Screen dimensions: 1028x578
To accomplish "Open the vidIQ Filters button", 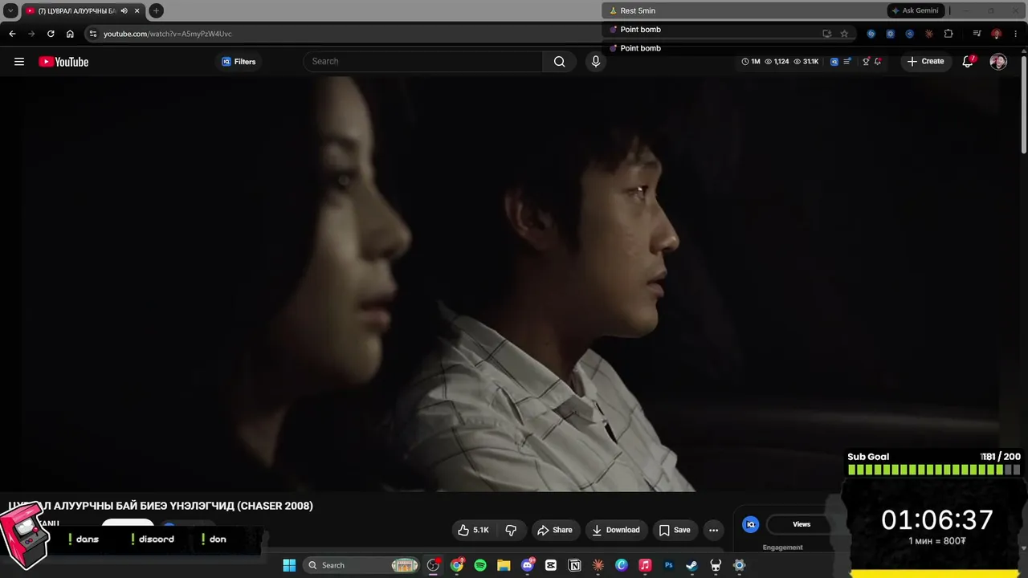I will coord(239,62).
